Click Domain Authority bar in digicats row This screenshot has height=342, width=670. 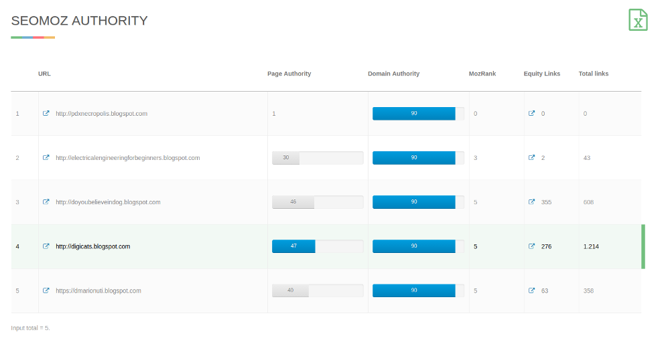(x=418, y=246)
